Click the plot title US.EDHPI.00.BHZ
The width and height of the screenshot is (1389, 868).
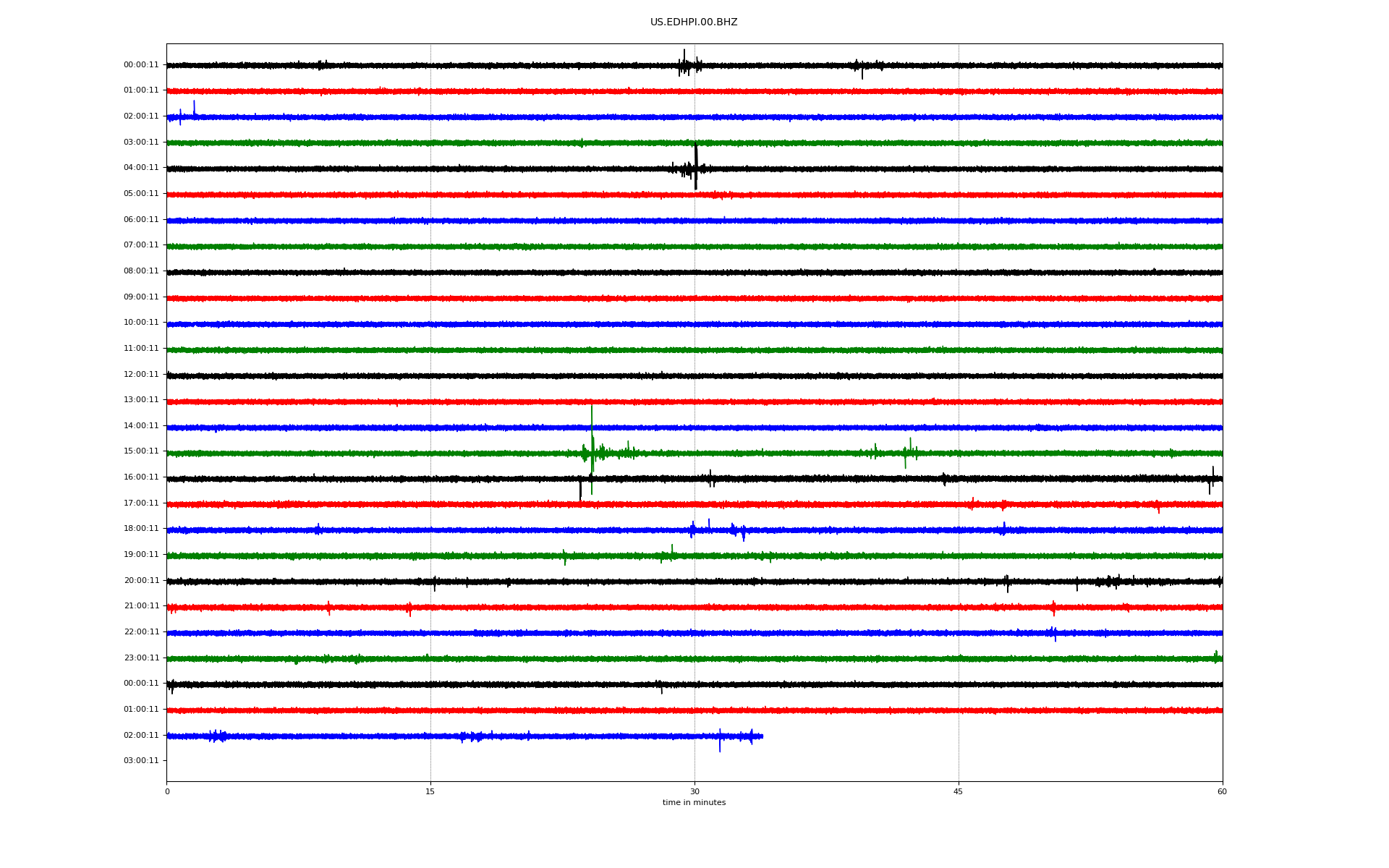pyautogui.click(x=693, y=22)
